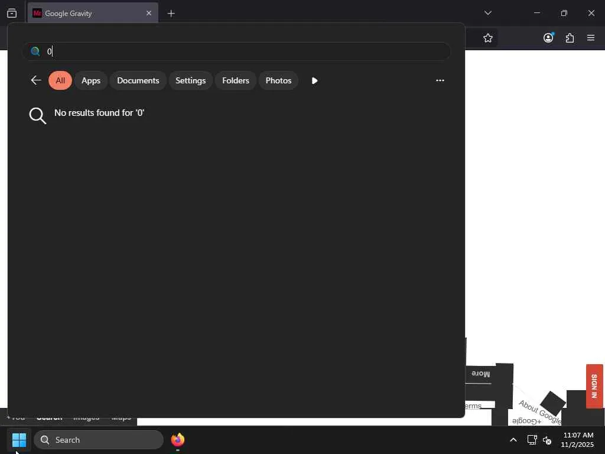Open the list all tabs dropdown

(487, 13)
